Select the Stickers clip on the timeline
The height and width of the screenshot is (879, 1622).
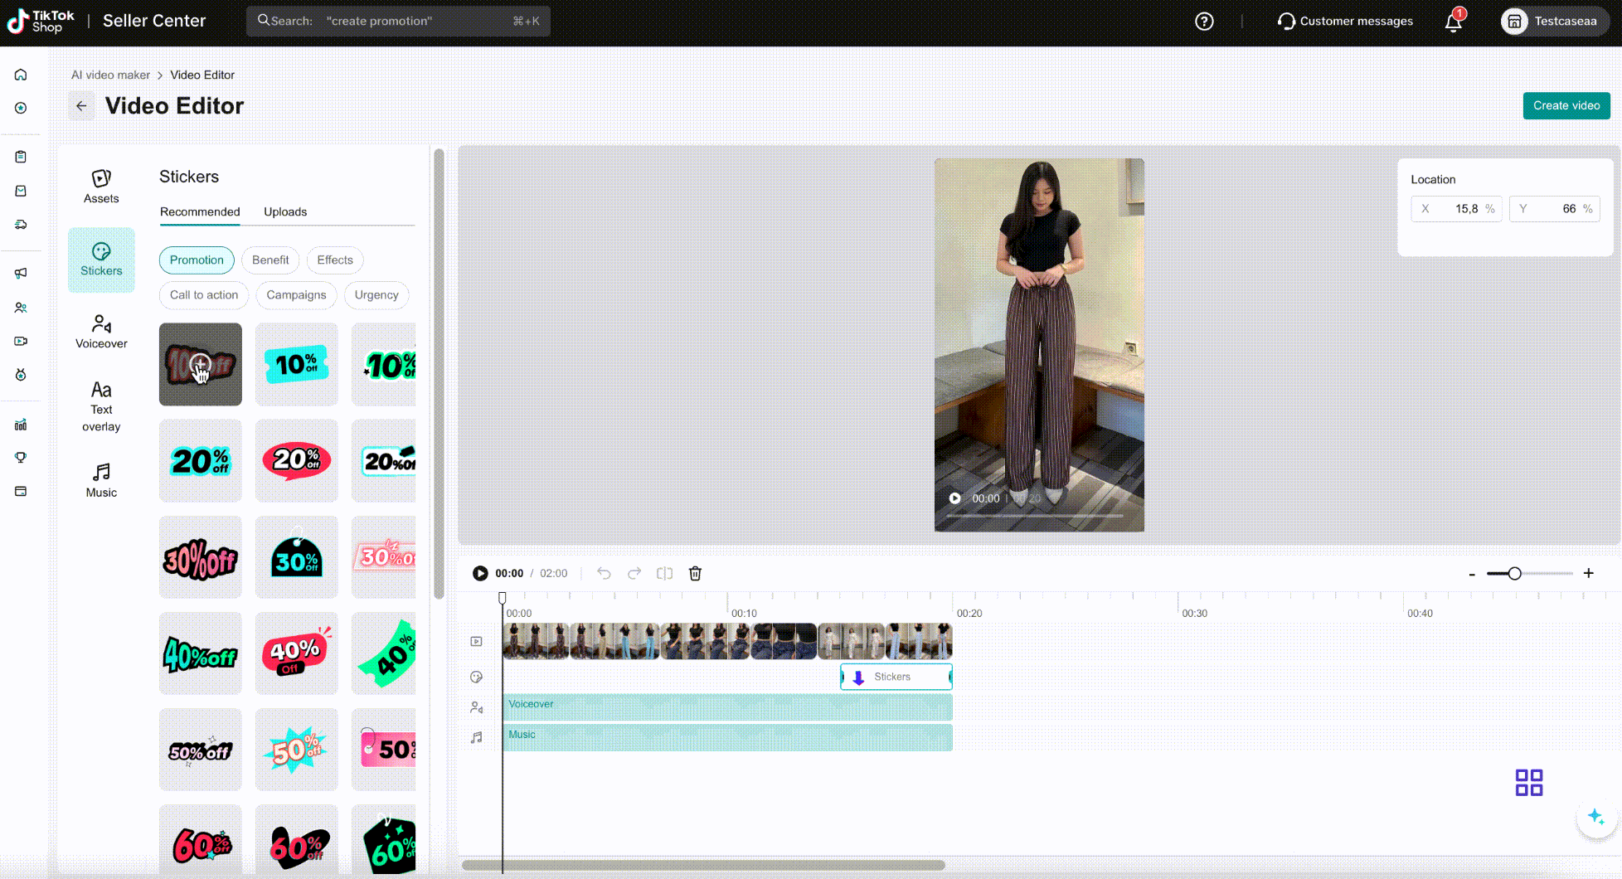click(896, 677)
